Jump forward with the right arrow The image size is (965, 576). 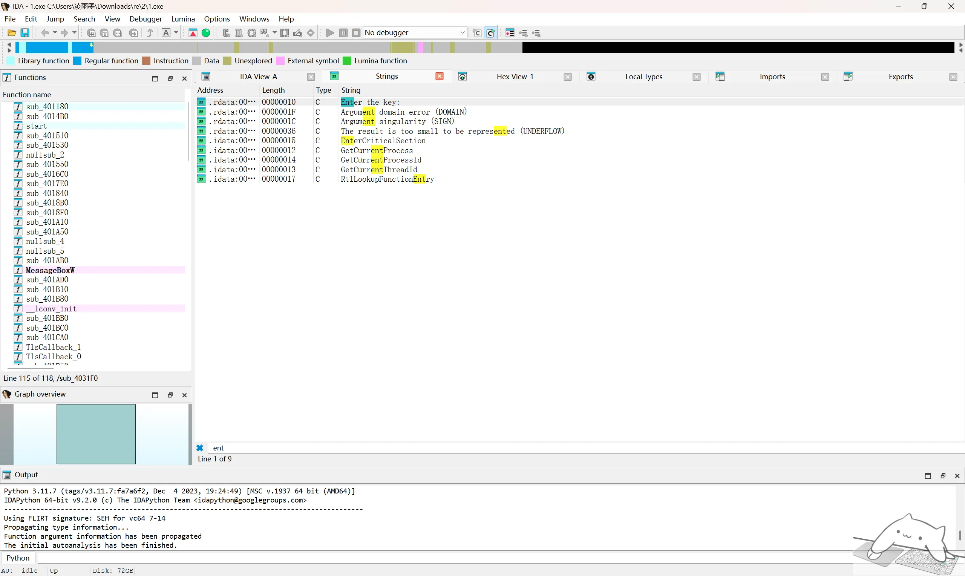(64, 33)
